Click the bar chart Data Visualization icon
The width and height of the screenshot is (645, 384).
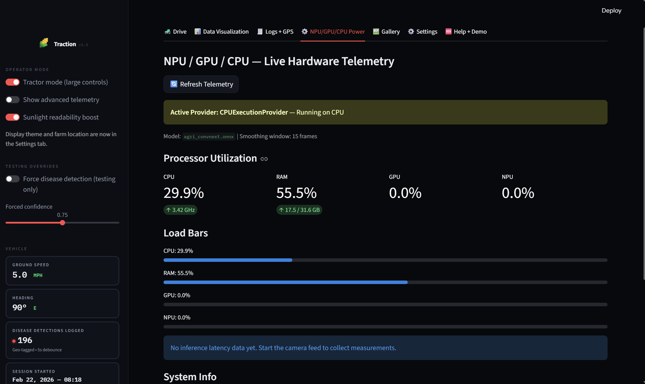(198, 32)
